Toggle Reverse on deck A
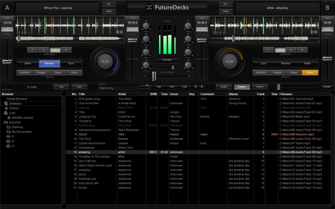This screenshot has width=335, height=209. (x=49, y=63)
